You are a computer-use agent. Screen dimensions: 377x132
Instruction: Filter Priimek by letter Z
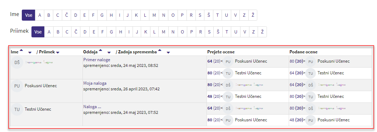coord(253,32)
